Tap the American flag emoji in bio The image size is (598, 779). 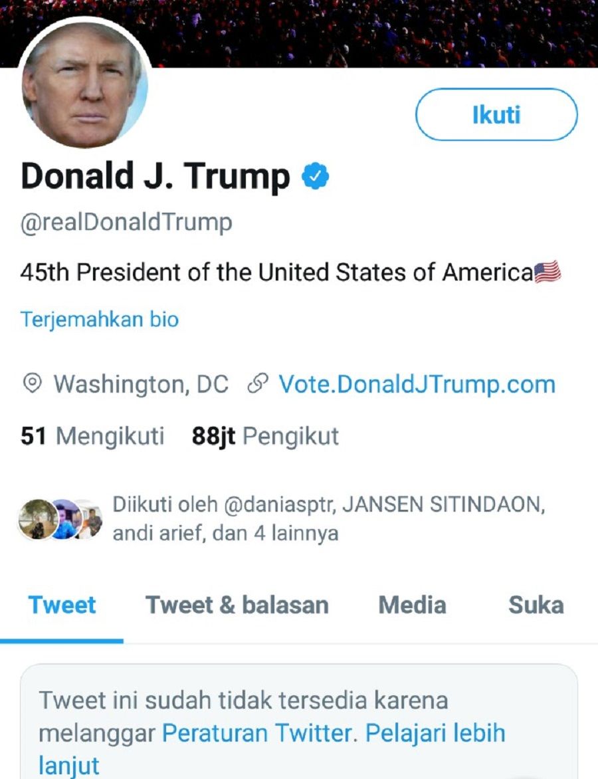[x=548, y=273]
